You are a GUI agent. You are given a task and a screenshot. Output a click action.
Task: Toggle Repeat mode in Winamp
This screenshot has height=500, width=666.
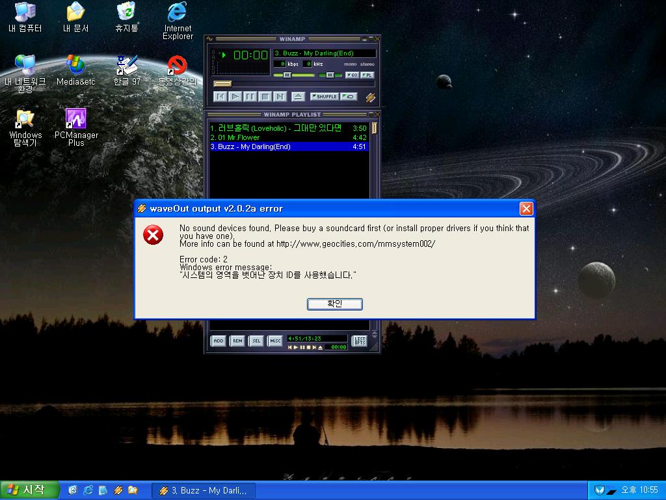click(x=349, y=96)
